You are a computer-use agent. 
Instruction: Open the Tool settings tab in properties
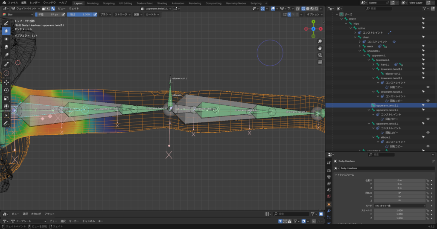tap(329, 162)
